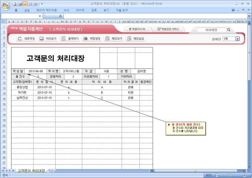Jump to first sheet with the navigation arrow

tap(3, 171)
